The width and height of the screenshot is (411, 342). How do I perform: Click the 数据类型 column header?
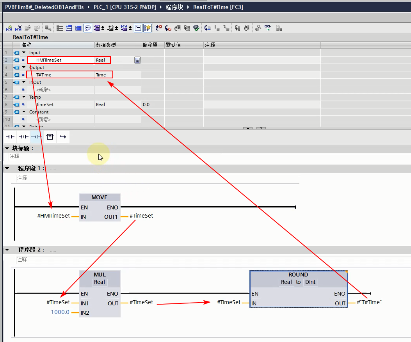pos(118,45)
